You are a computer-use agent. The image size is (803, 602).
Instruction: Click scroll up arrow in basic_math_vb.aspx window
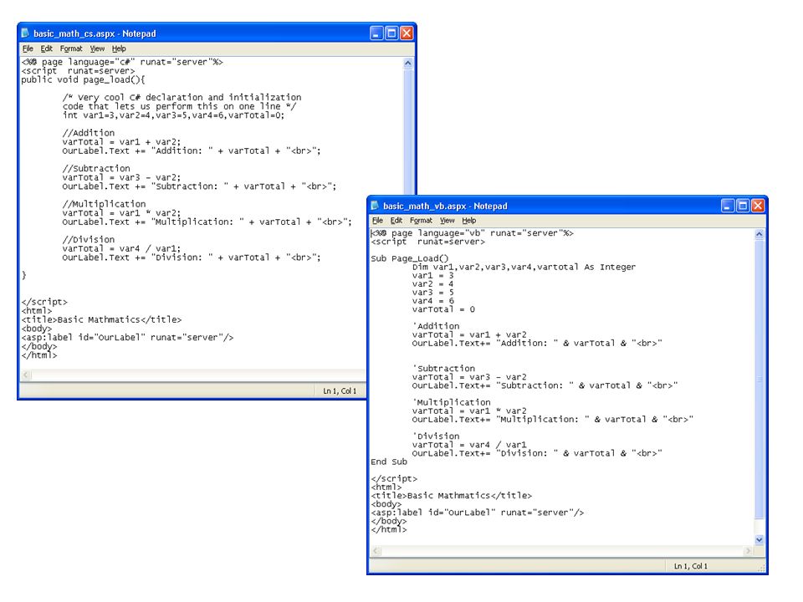tap(760, 234)
